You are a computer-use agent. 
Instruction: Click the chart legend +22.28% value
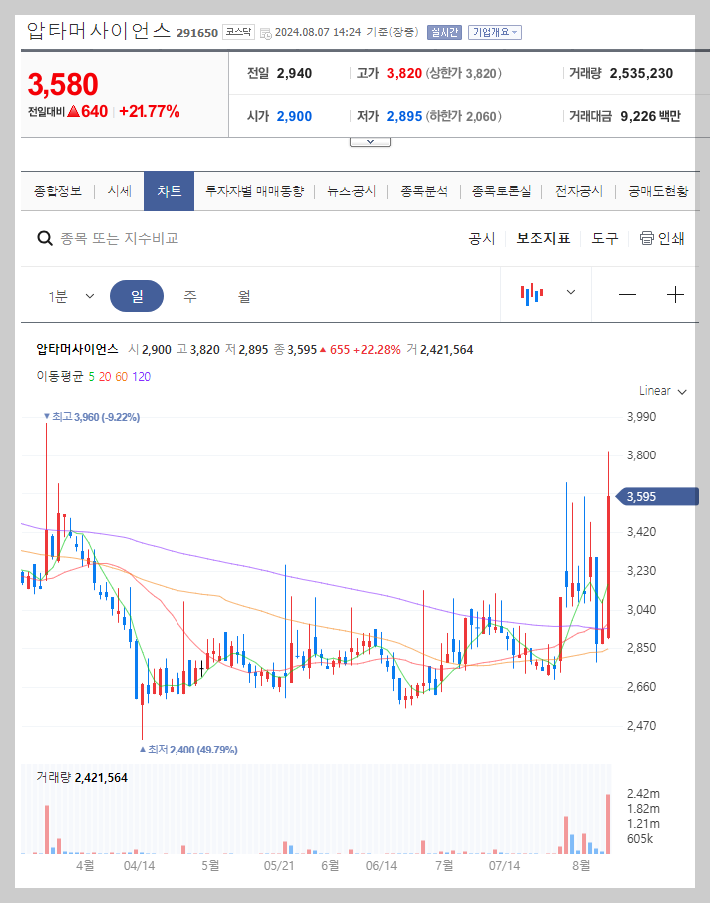(377, 350)
